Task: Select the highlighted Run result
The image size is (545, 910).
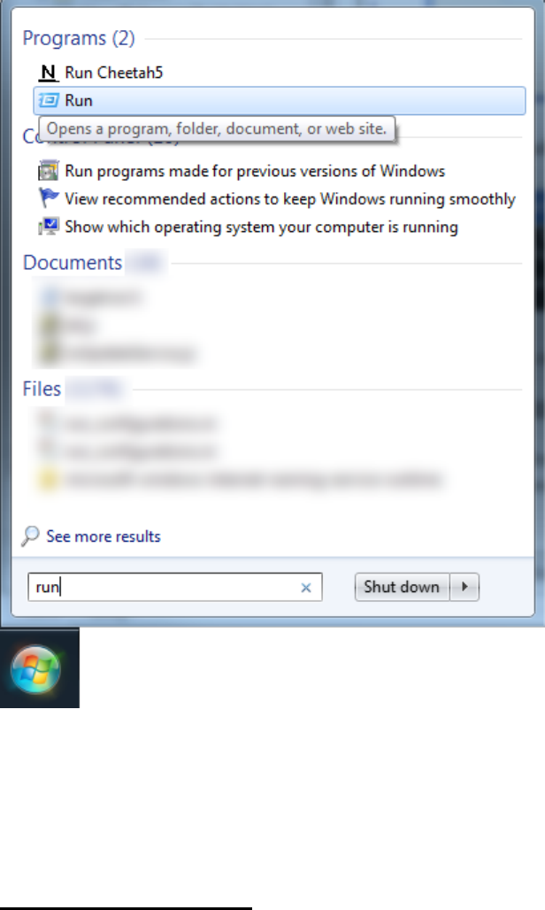Action: (280, 100)
